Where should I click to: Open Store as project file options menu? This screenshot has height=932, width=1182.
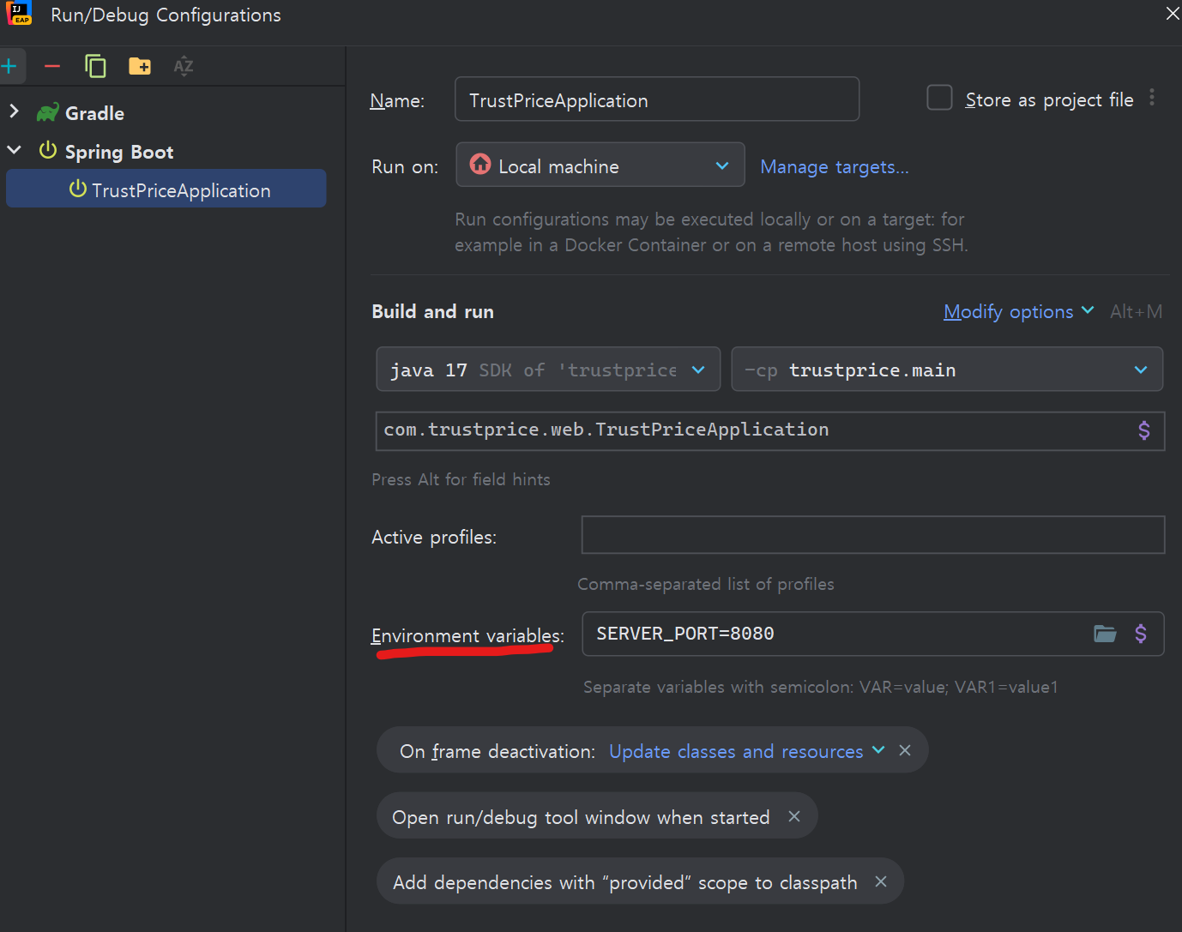coord(1152,98)
